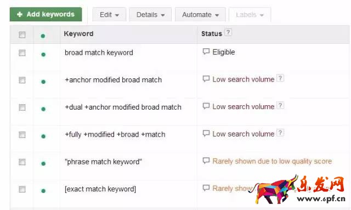Open status bubble for '+anchor modified broad match'
Image resolution: width=351 pixels, height=210 pixels.
pos(206,79)
